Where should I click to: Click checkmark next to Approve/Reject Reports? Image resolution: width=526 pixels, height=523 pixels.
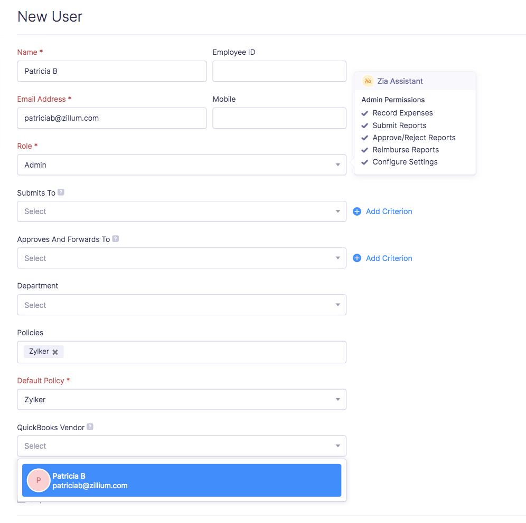365,138
